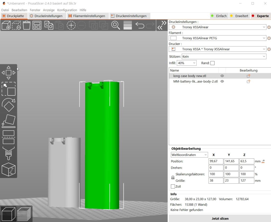The image size is (271, 222).
Task: Click the Delete selected object icon
Action: 16,25
